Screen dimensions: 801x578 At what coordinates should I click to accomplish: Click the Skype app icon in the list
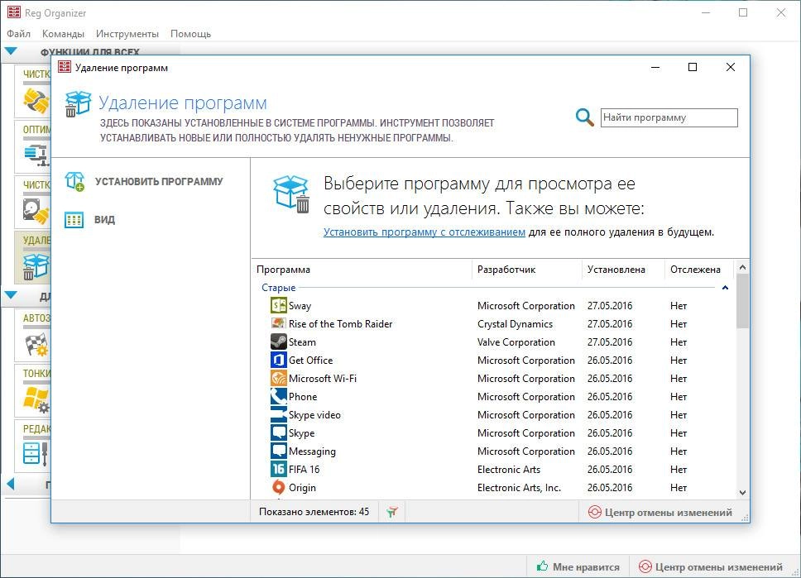point(278,433)
